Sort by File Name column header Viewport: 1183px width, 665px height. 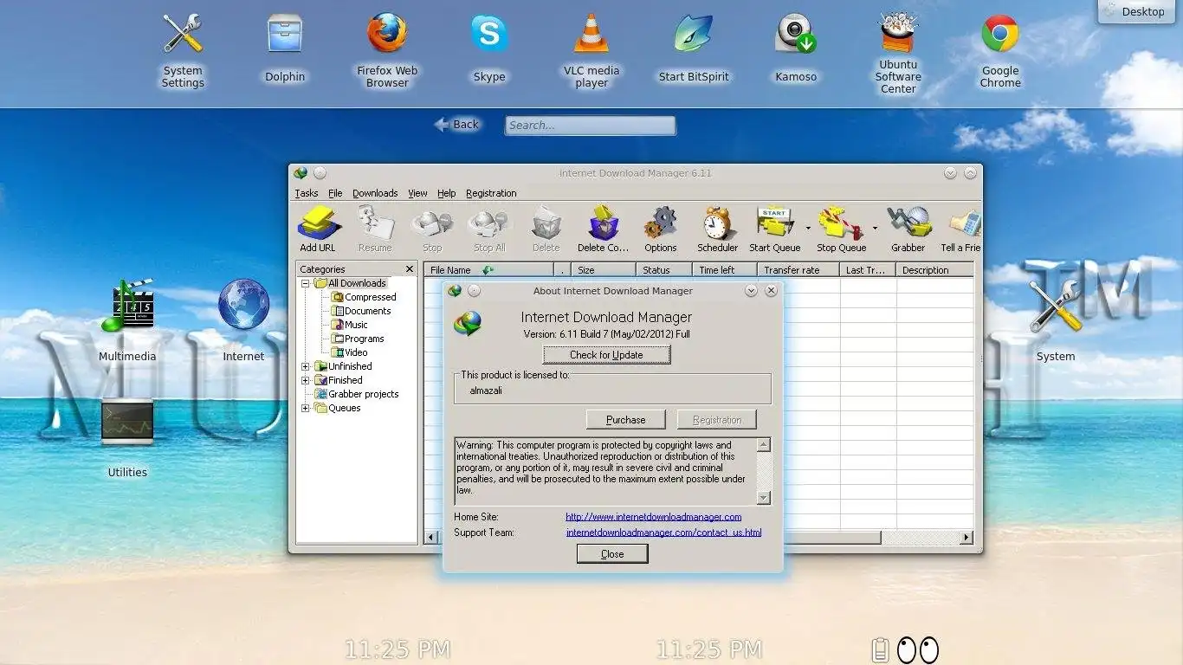point(488,270)
